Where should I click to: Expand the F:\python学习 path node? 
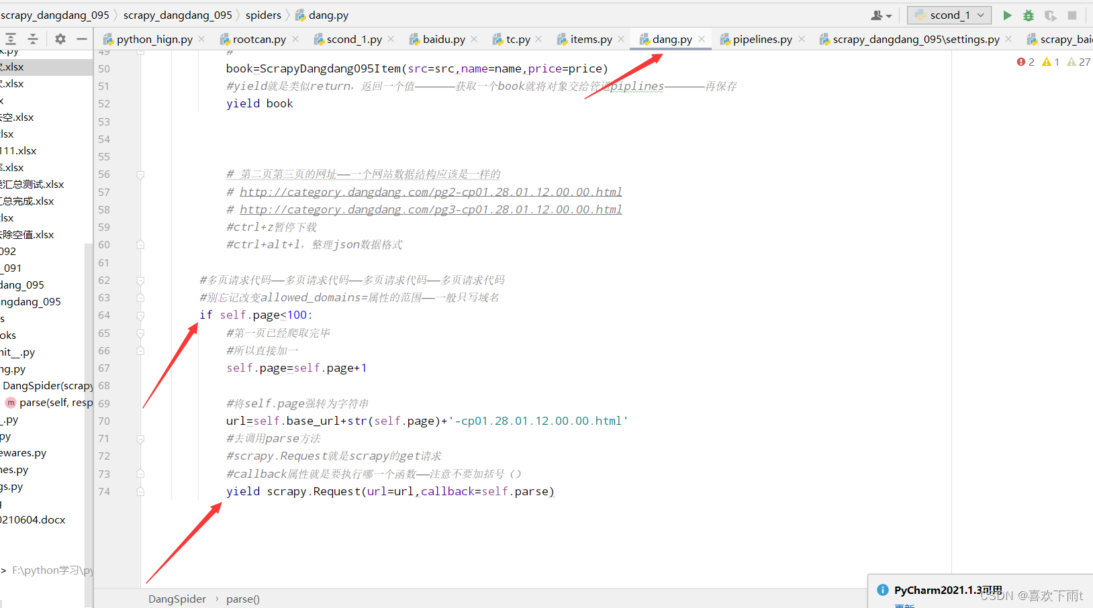[4, 570]
